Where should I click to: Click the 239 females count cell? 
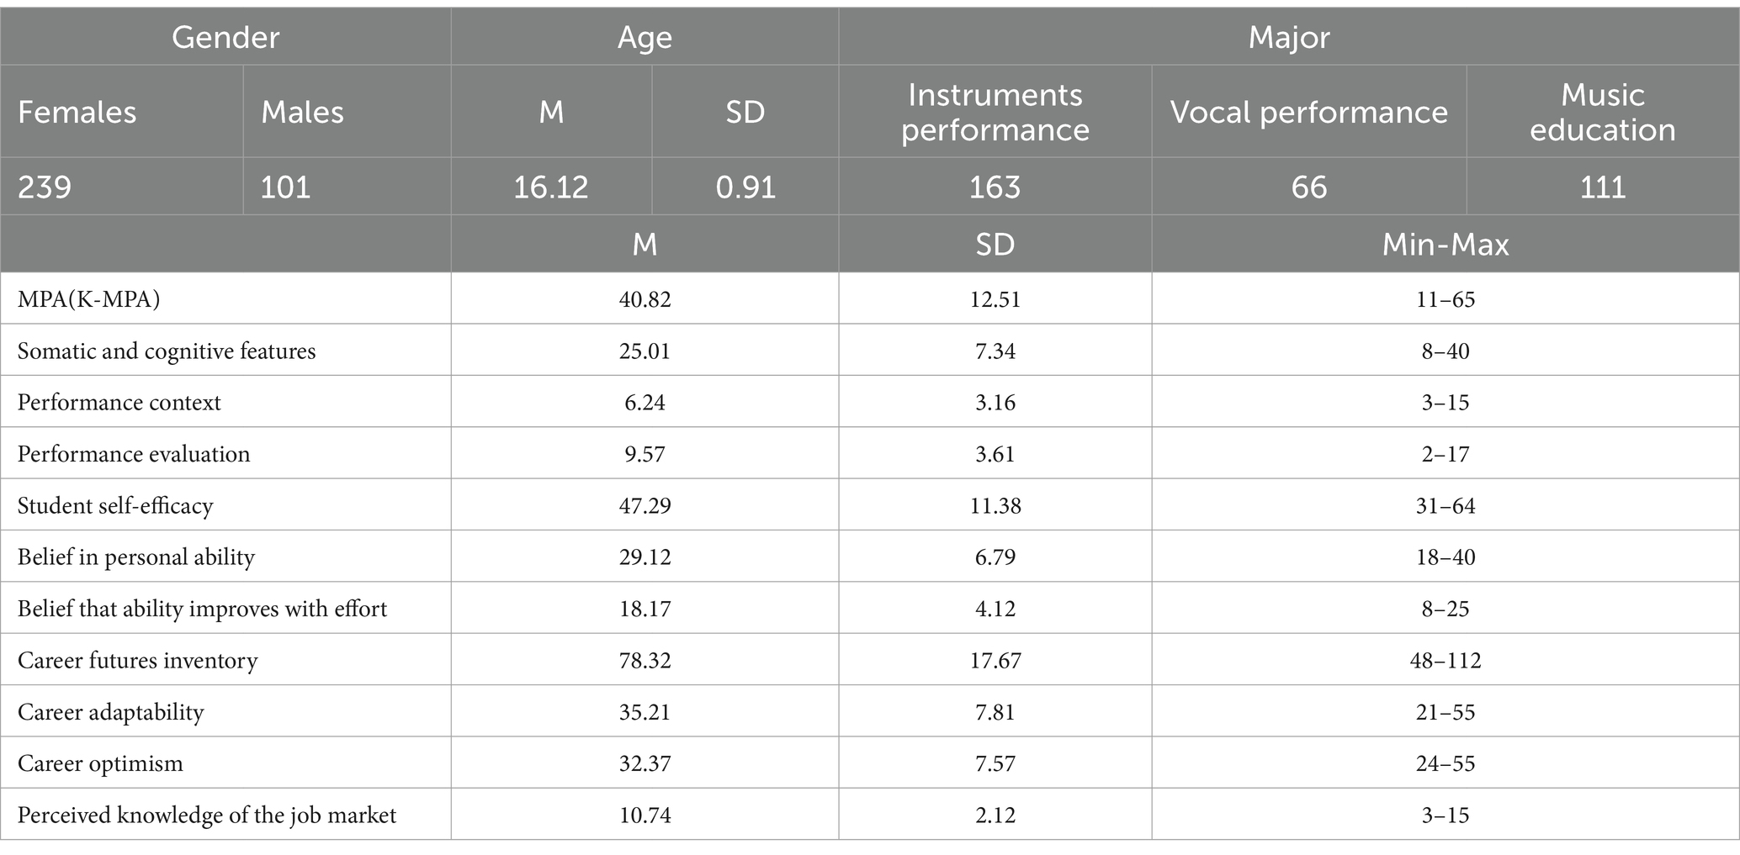tap(122, 186)
